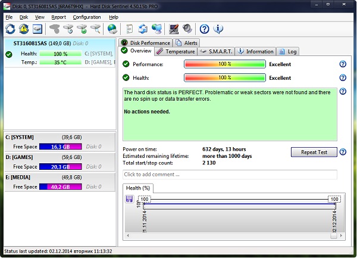
Task: Click the speaker sound toolbar icon
Action: pyautogui.click(x=187, y=29)
